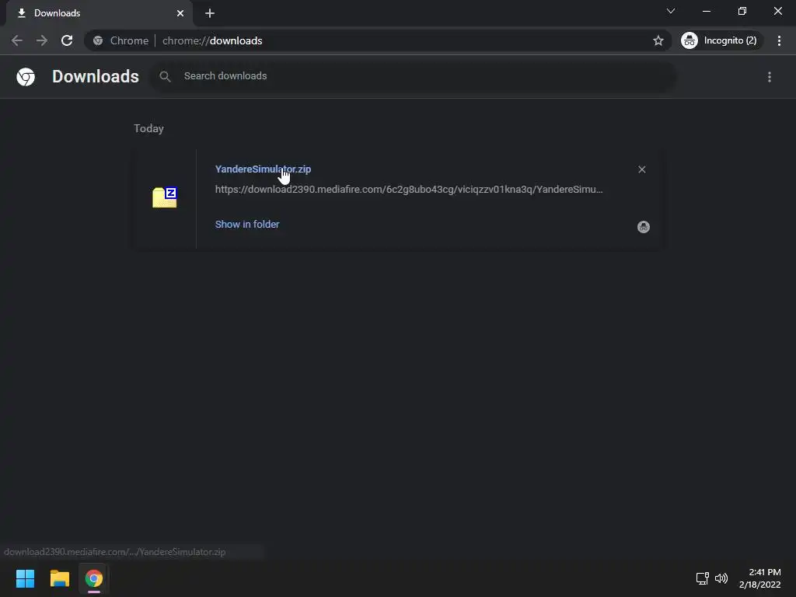This screenshot has height=597, width=796.
Task: Open Chrome's three-dot browser menu
Action: (x=779, y=40)
